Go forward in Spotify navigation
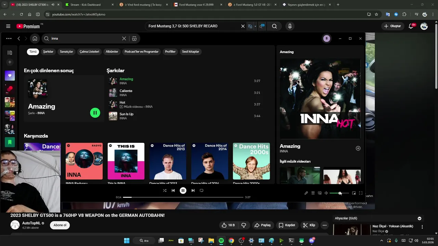This screenshot has height=246, width=438. [25, 39]
